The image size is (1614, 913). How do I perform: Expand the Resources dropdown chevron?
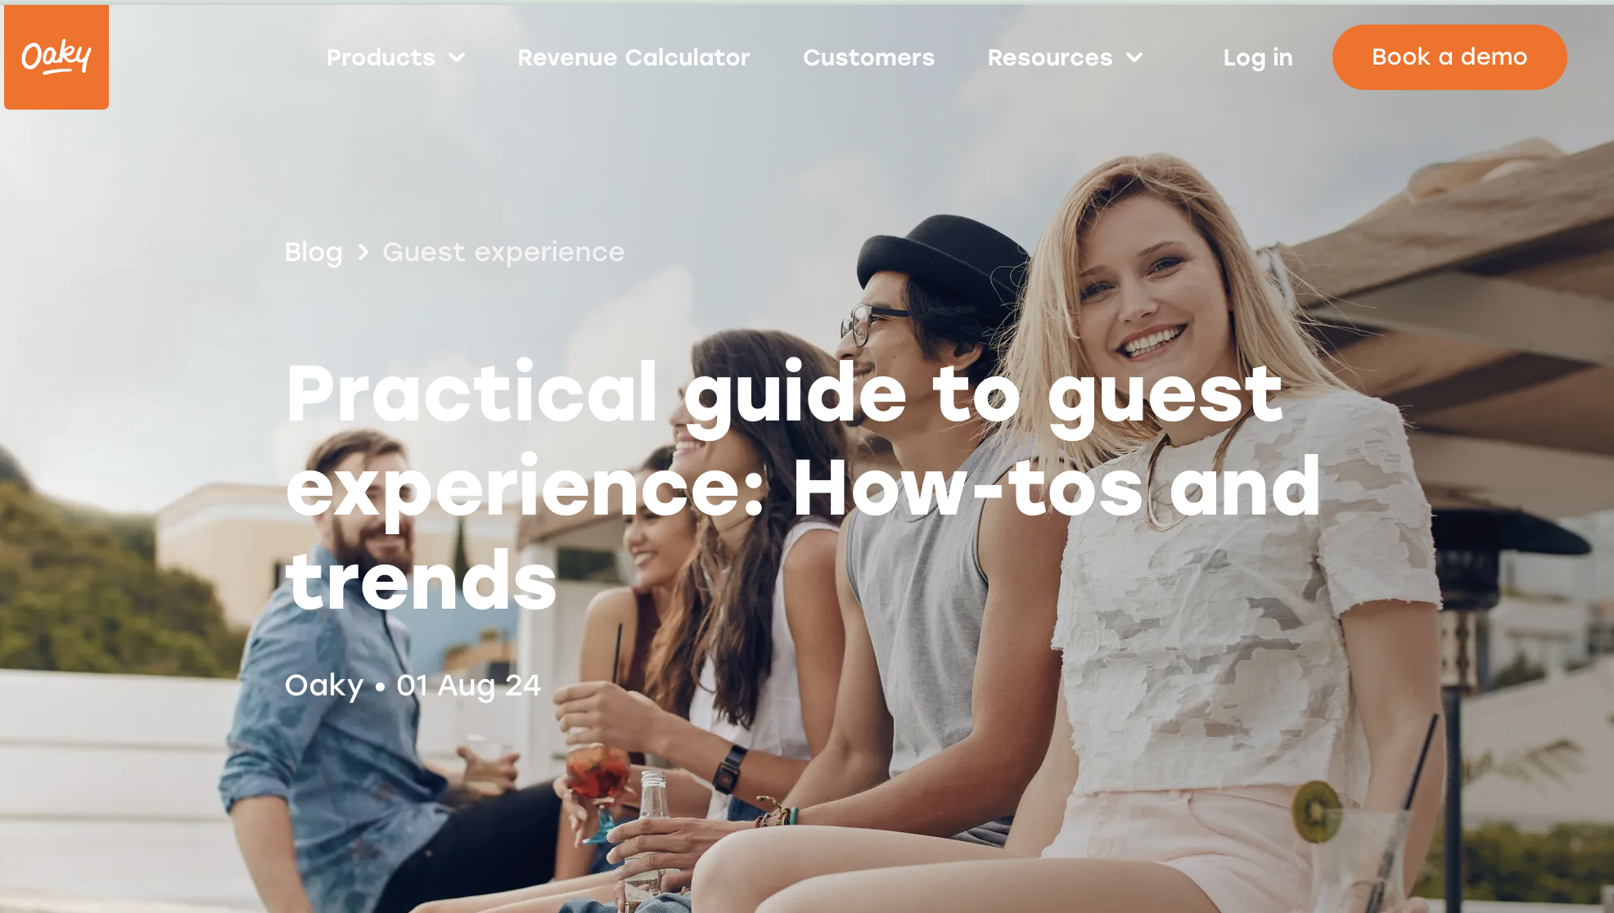click(1134, 58)
